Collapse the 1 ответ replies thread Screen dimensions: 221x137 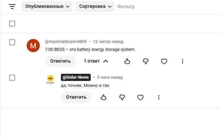(x=96, y=61)
